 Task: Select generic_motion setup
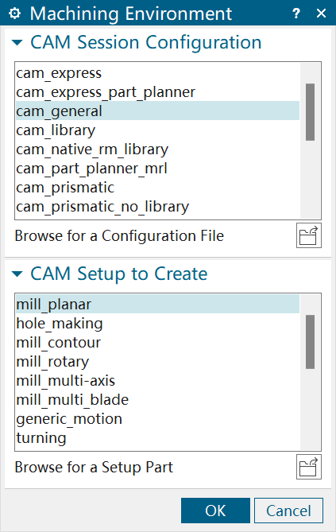point(157,418)
